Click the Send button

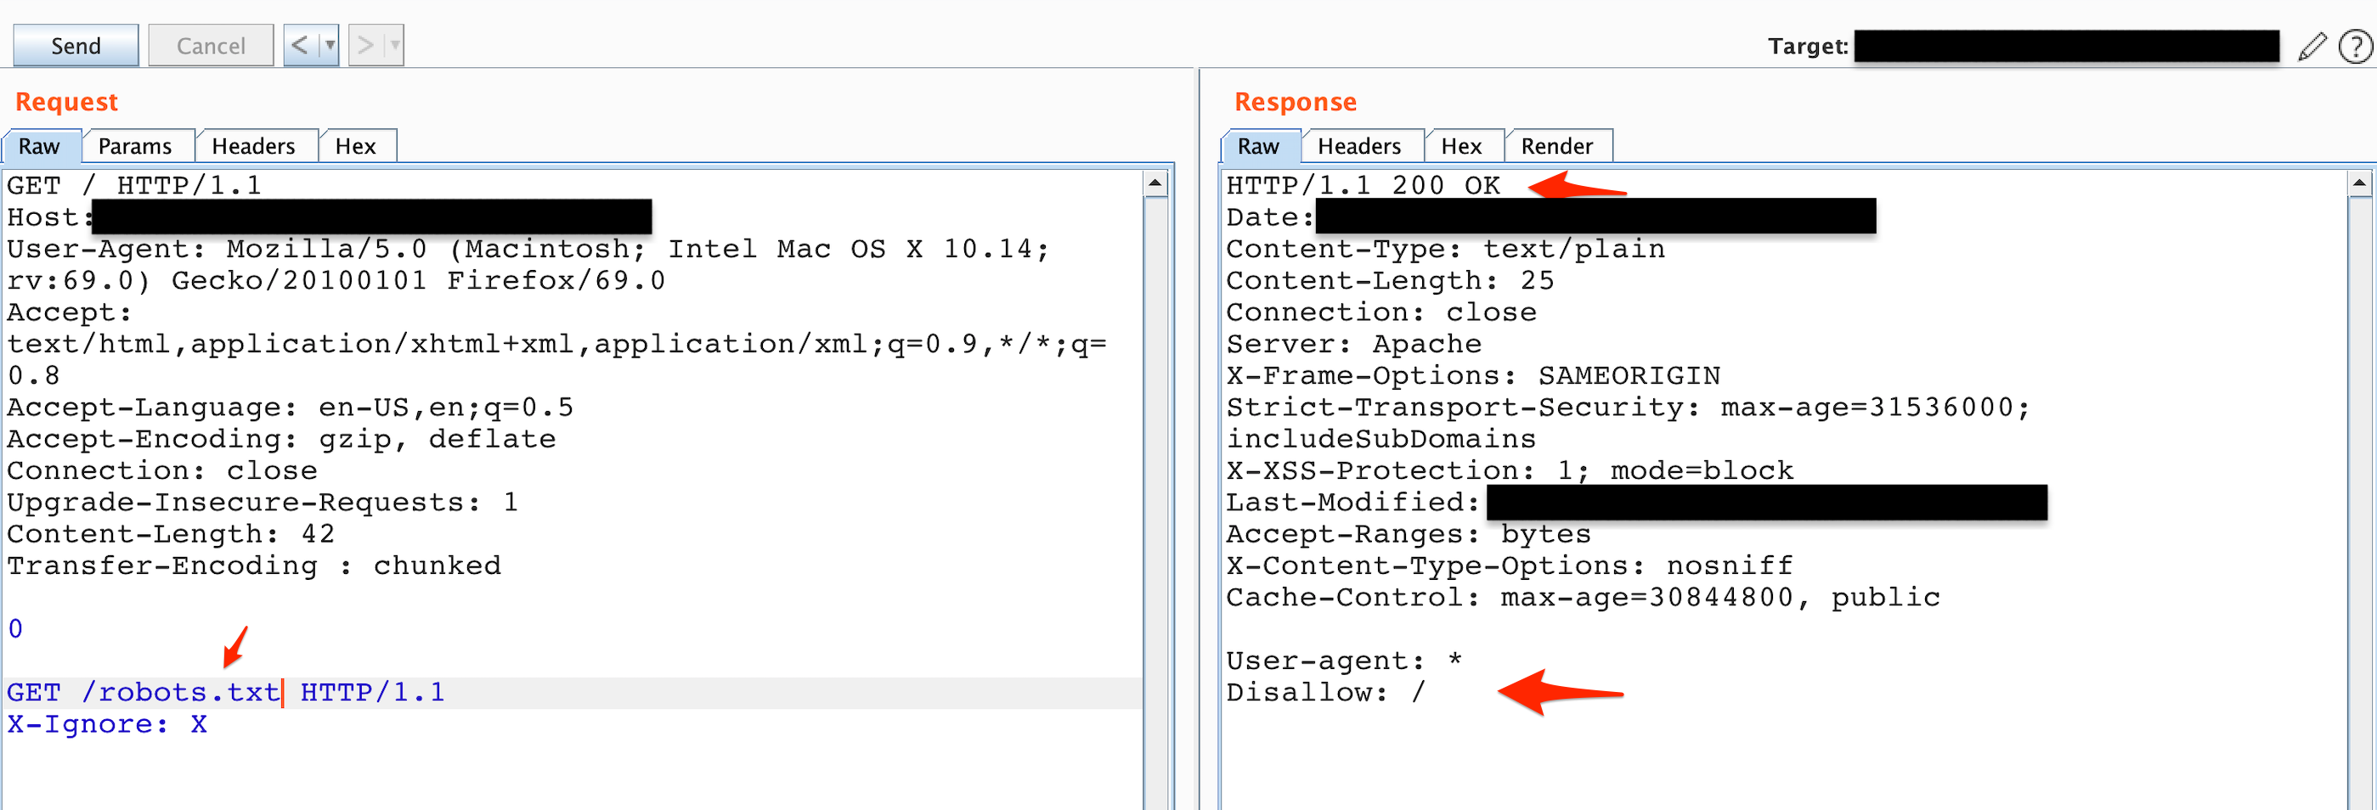[76, 45]
